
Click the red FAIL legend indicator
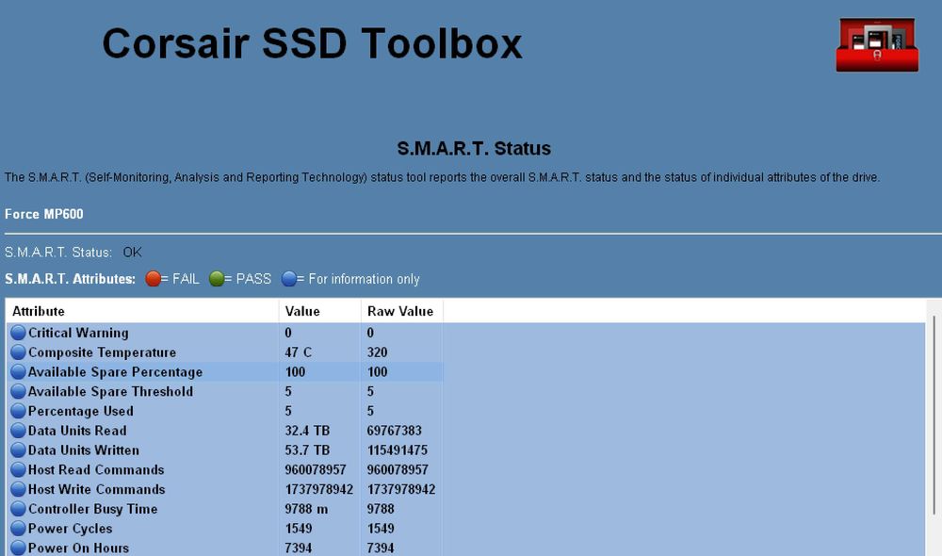[154, 278]
